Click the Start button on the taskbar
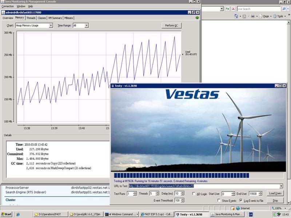291x218 pixels. click(x=6, y=214)
